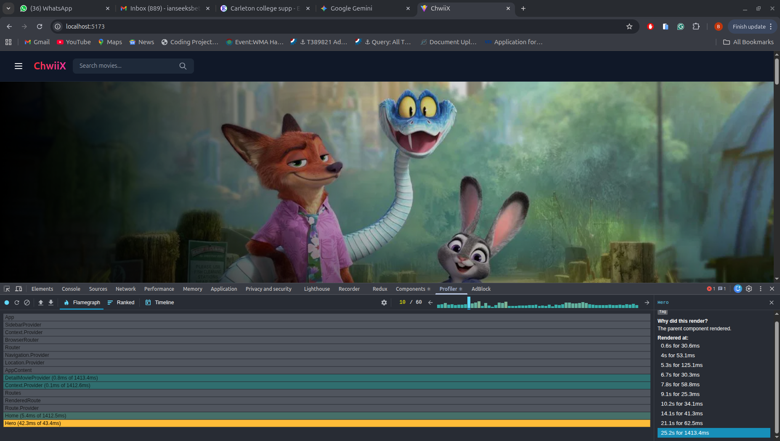The width and height of the screenshot is (780, 441).
Task: Toggle the device toolbar icon
Action: pyautogui.click(x=19, y=289)
